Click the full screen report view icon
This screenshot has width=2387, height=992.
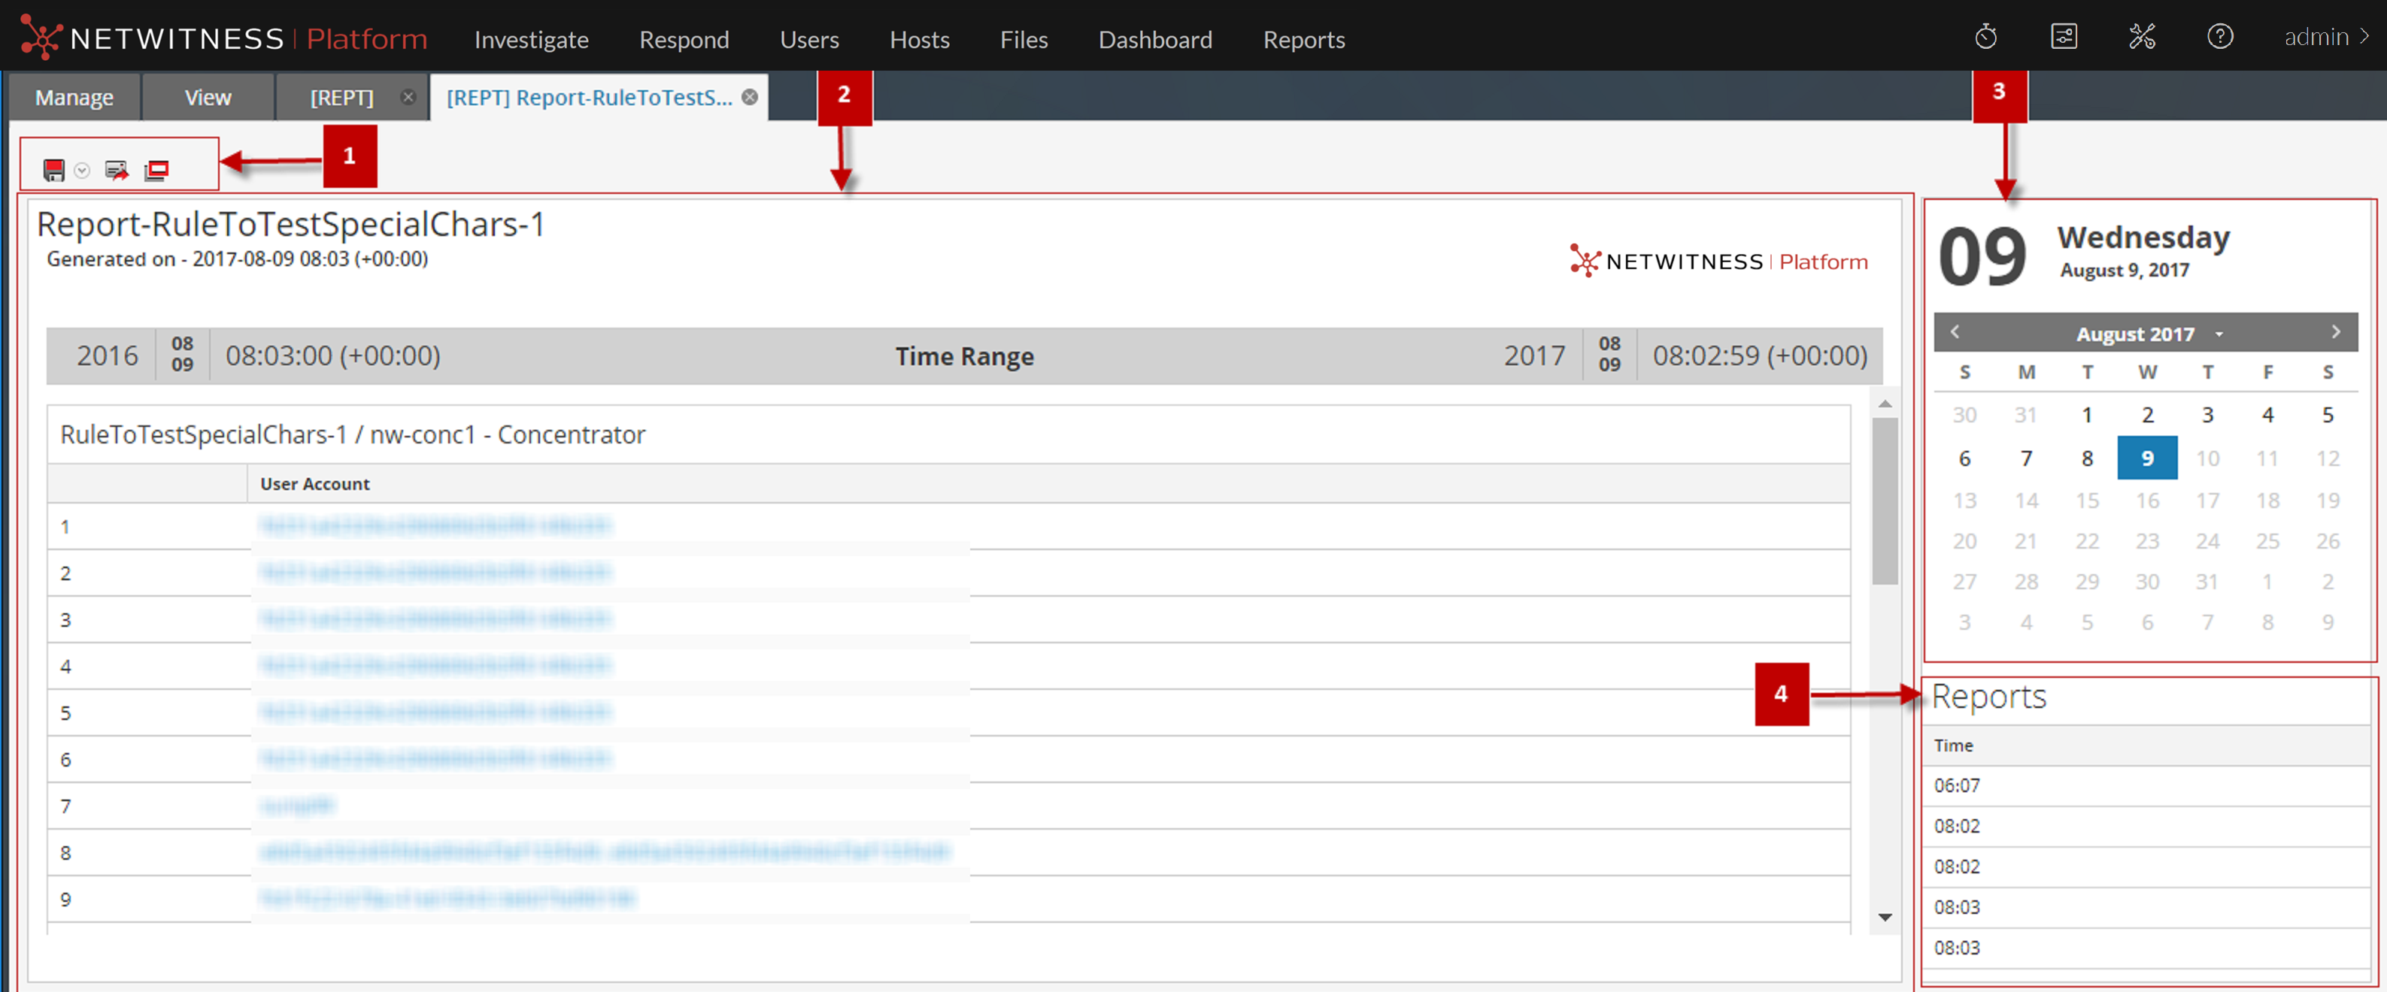pos(156,171)
